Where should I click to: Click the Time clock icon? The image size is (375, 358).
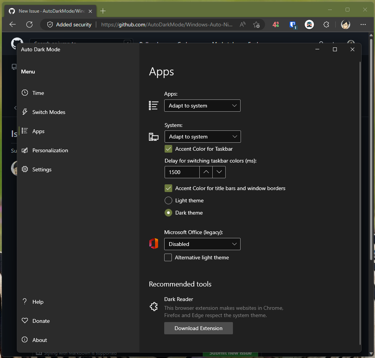coord(25,93)
